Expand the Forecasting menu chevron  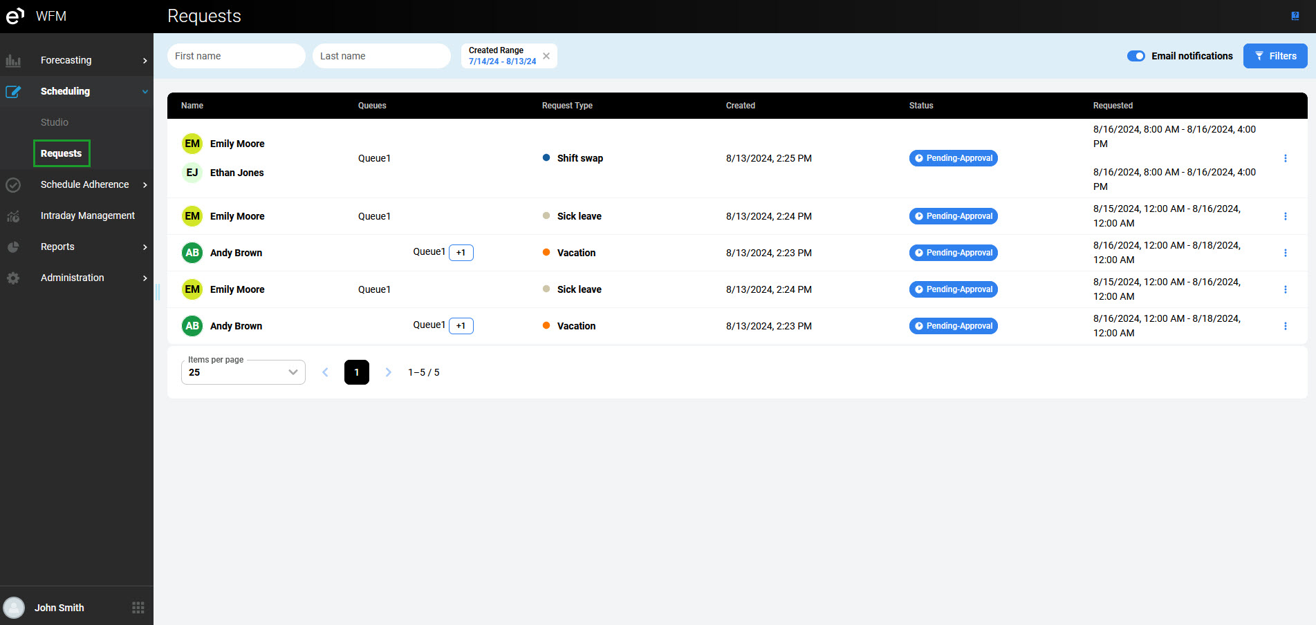tap(145, 61)
